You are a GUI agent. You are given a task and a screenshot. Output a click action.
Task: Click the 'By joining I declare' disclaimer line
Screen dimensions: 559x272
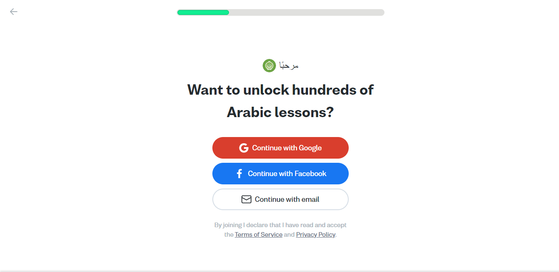pos(280,225)
